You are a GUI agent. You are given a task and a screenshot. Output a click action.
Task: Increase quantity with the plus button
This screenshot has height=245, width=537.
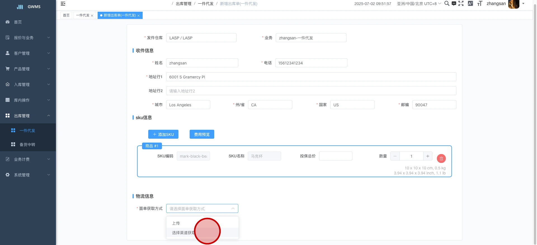[x=428, y=156]
